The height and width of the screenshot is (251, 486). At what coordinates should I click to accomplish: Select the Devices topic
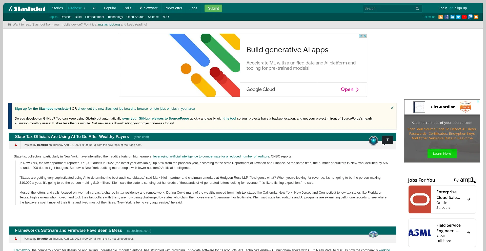click(66, 17)
